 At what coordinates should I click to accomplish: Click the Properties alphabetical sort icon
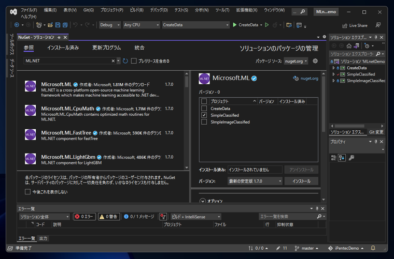pyautogui.click(x=342, y=158)
